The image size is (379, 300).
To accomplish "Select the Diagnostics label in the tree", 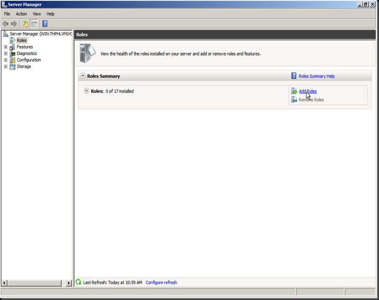I will coord(27,53).
